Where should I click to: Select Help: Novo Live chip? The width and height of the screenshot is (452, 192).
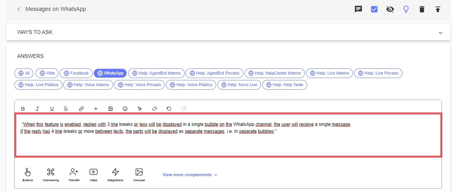[x=239, y=85]
